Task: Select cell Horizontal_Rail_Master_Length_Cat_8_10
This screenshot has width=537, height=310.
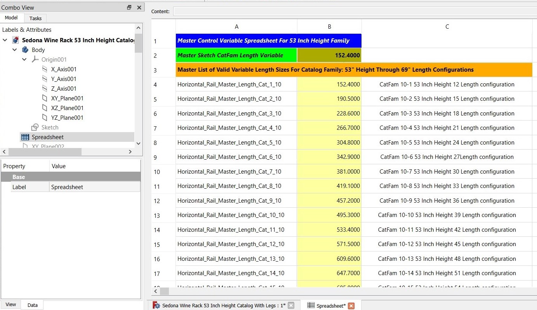Action: [x=236, y=186]
